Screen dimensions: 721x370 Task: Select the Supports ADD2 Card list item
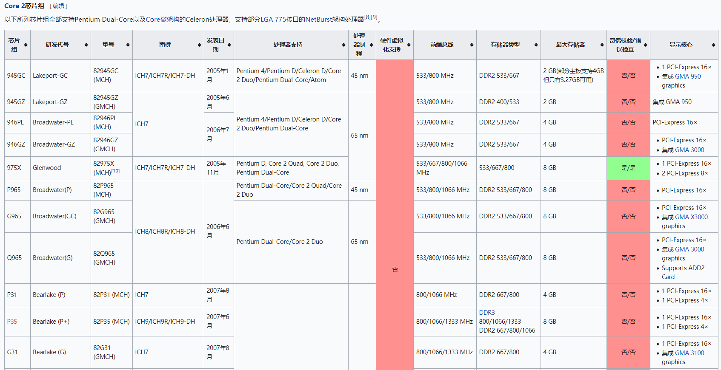point(683,272)
